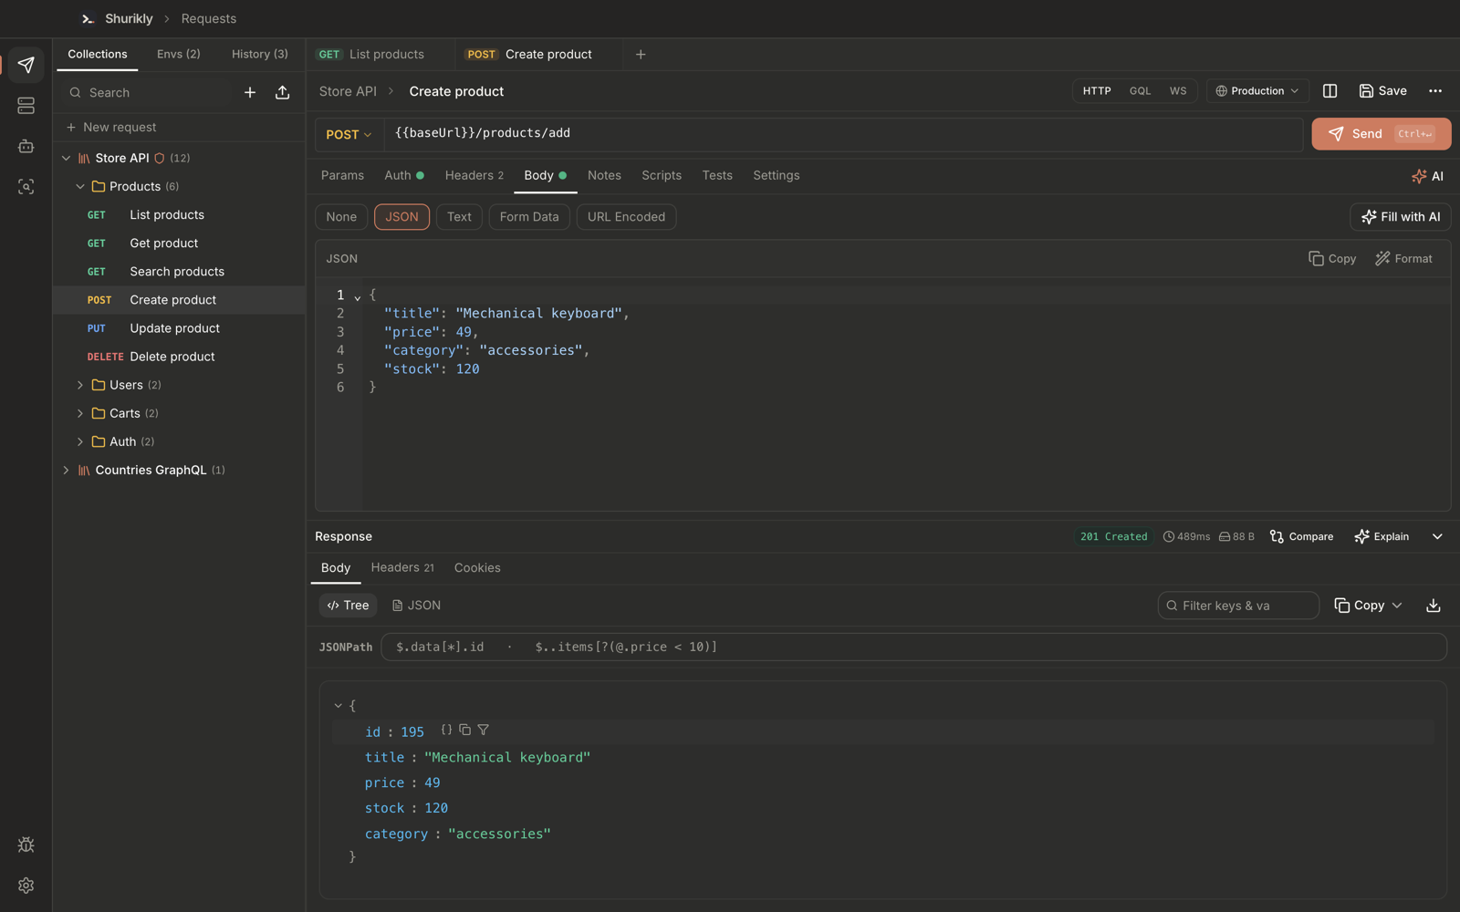Open settings gear in sidebar
1460x912 pixels.
coord(26,886)
